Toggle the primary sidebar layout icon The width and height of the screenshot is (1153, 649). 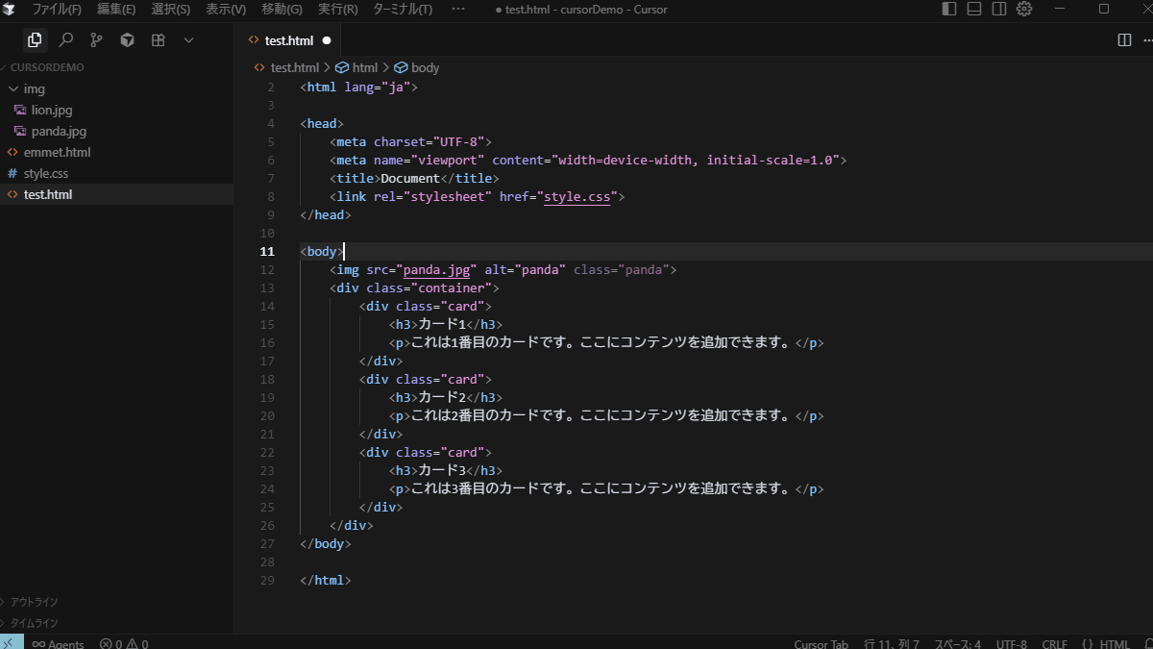click(949, 9)
